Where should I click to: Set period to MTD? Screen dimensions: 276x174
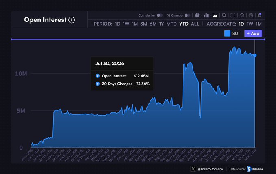point(172,24)
